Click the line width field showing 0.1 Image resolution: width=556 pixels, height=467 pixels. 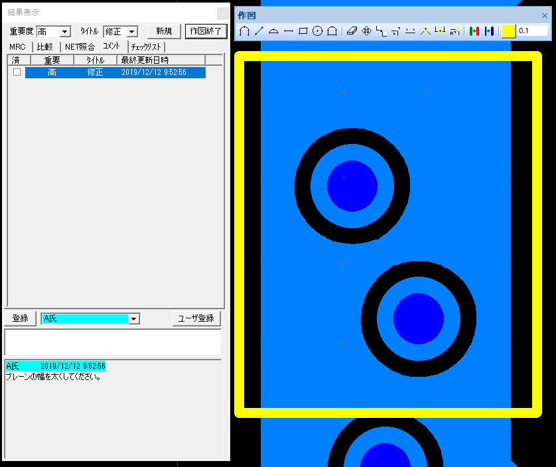pos(533,31)
